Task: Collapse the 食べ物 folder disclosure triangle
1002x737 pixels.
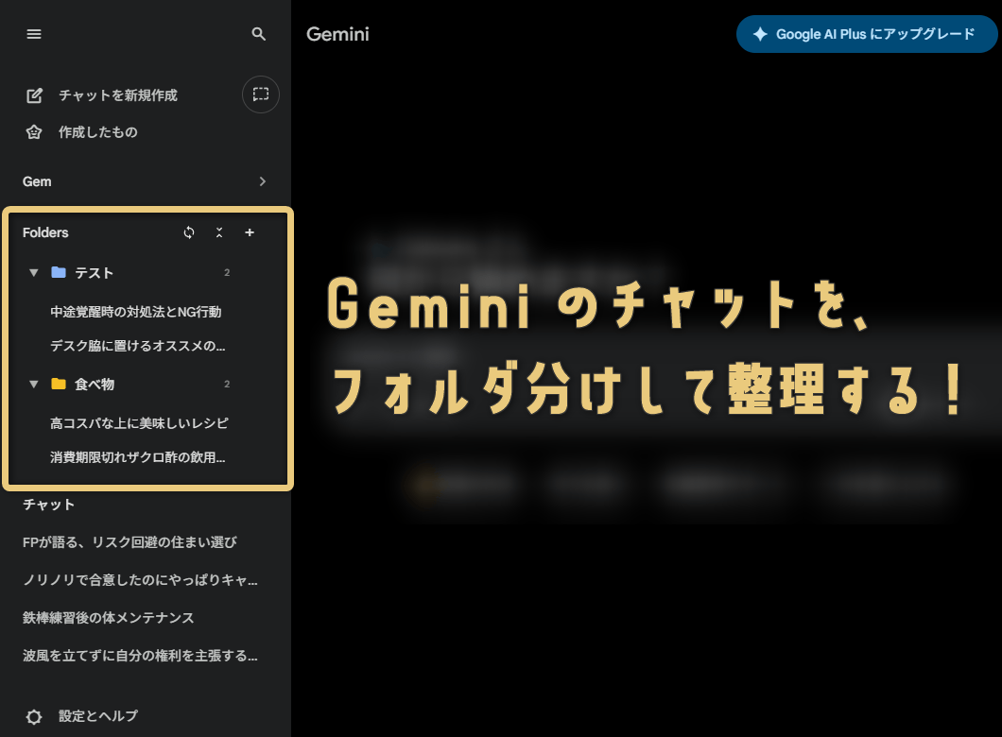Action: tap(34, 384)
